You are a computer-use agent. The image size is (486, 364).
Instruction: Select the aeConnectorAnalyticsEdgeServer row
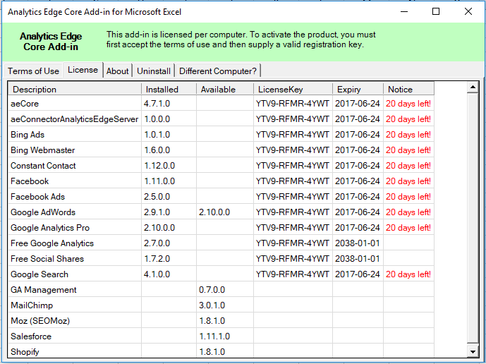(221, 119)
